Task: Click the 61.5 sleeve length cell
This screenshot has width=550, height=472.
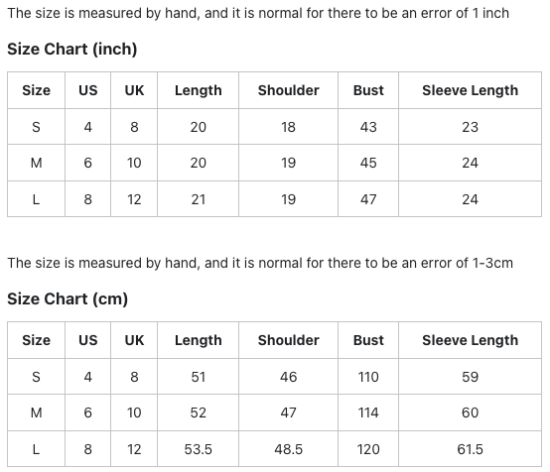Action: (470, 449)
